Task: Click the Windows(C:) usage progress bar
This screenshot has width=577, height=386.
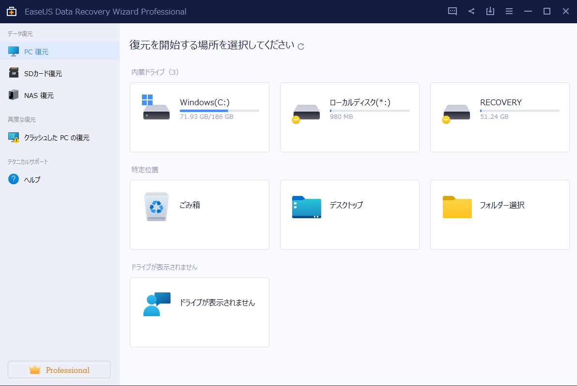Action: (219, 111)
